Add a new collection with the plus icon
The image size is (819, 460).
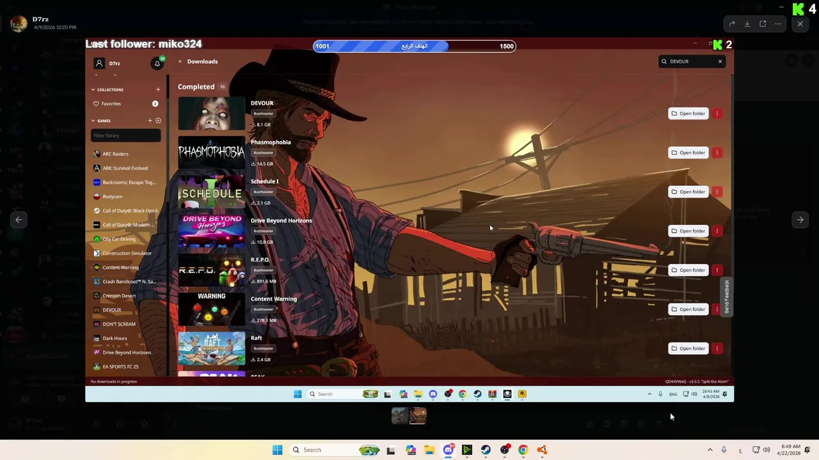pyautogui.click(x=158, y=89)
